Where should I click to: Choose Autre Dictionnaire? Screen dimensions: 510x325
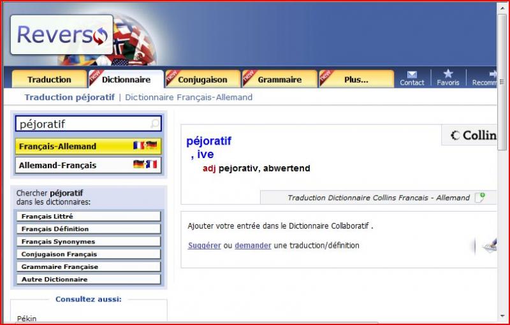pyautogui.click(x=89, y=280)
